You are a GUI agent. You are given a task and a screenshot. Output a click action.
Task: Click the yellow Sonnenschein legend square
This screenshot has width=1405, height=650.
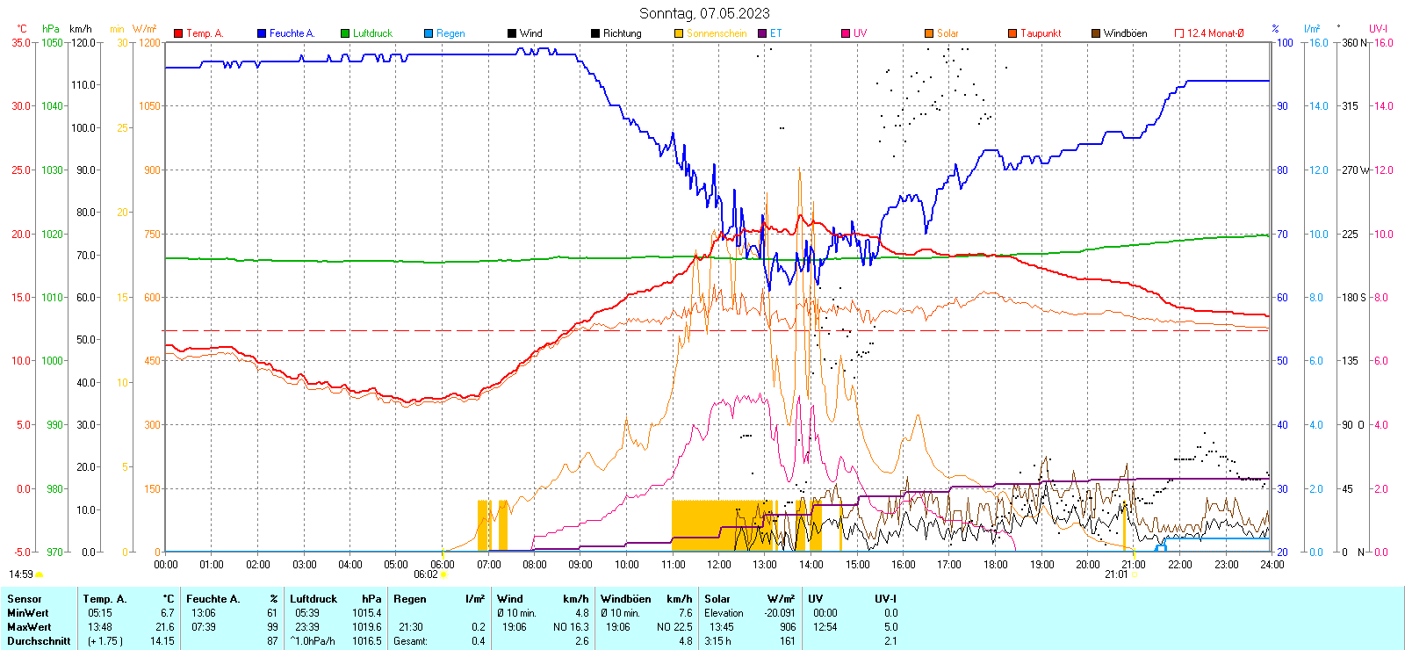[679, 33]
